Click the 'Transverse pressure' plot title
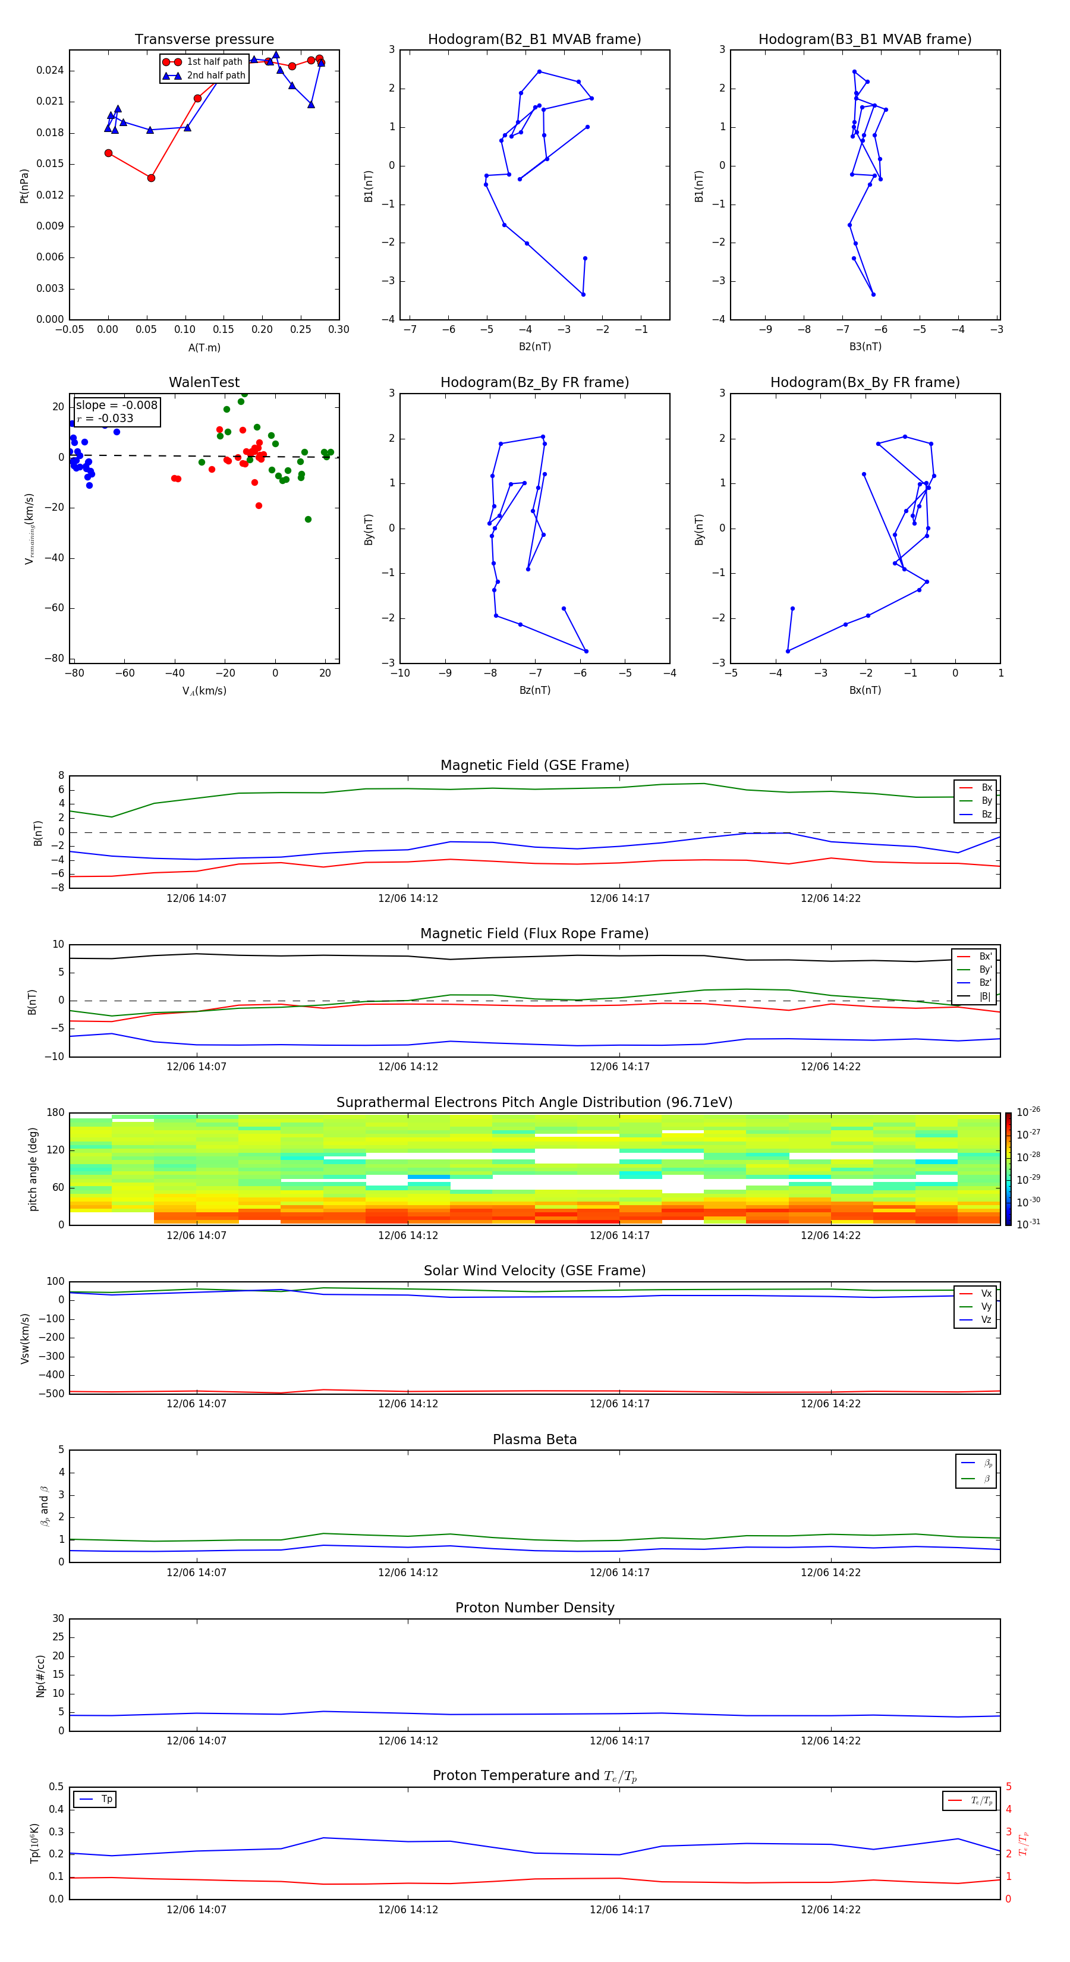 pyautogui.click(x=204, y=40)
